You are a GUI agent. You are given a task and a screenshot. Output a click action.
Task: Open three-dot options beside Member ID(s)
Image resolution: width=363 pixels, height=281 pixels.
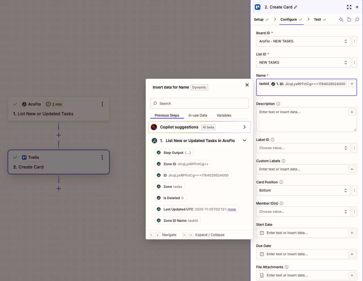coord(354,212)
